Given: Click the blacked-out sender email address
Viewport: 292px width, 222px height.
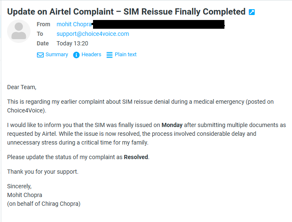Looking at the screenshot, I should click(x=158, y=25).
